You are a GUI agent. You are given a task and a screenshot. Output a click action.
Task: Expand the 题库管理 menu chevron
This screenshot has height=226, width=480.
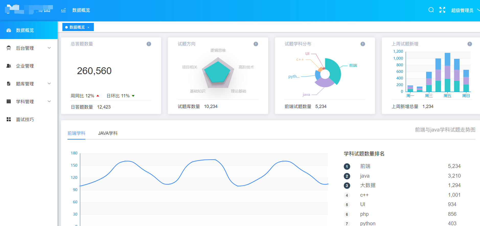pyautogui.click(x=49, y=84)
